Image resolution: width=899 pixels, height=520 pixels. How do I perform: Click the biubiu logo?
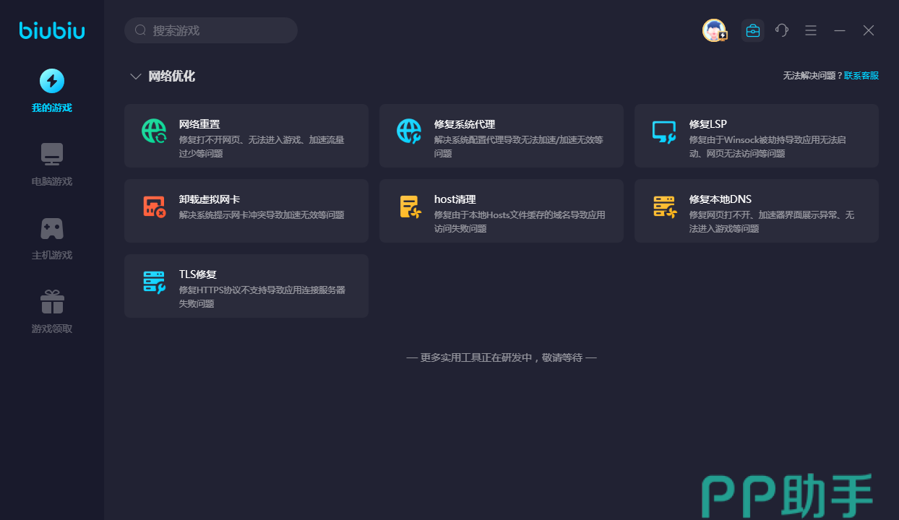[52, 30]
